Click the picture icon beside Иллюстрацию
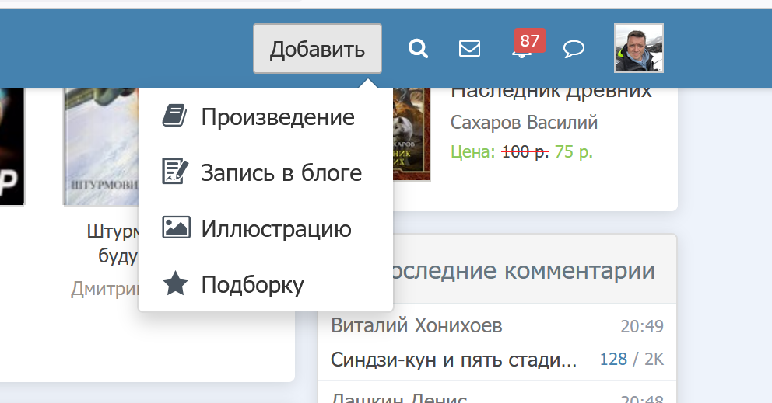 [175, 228]
